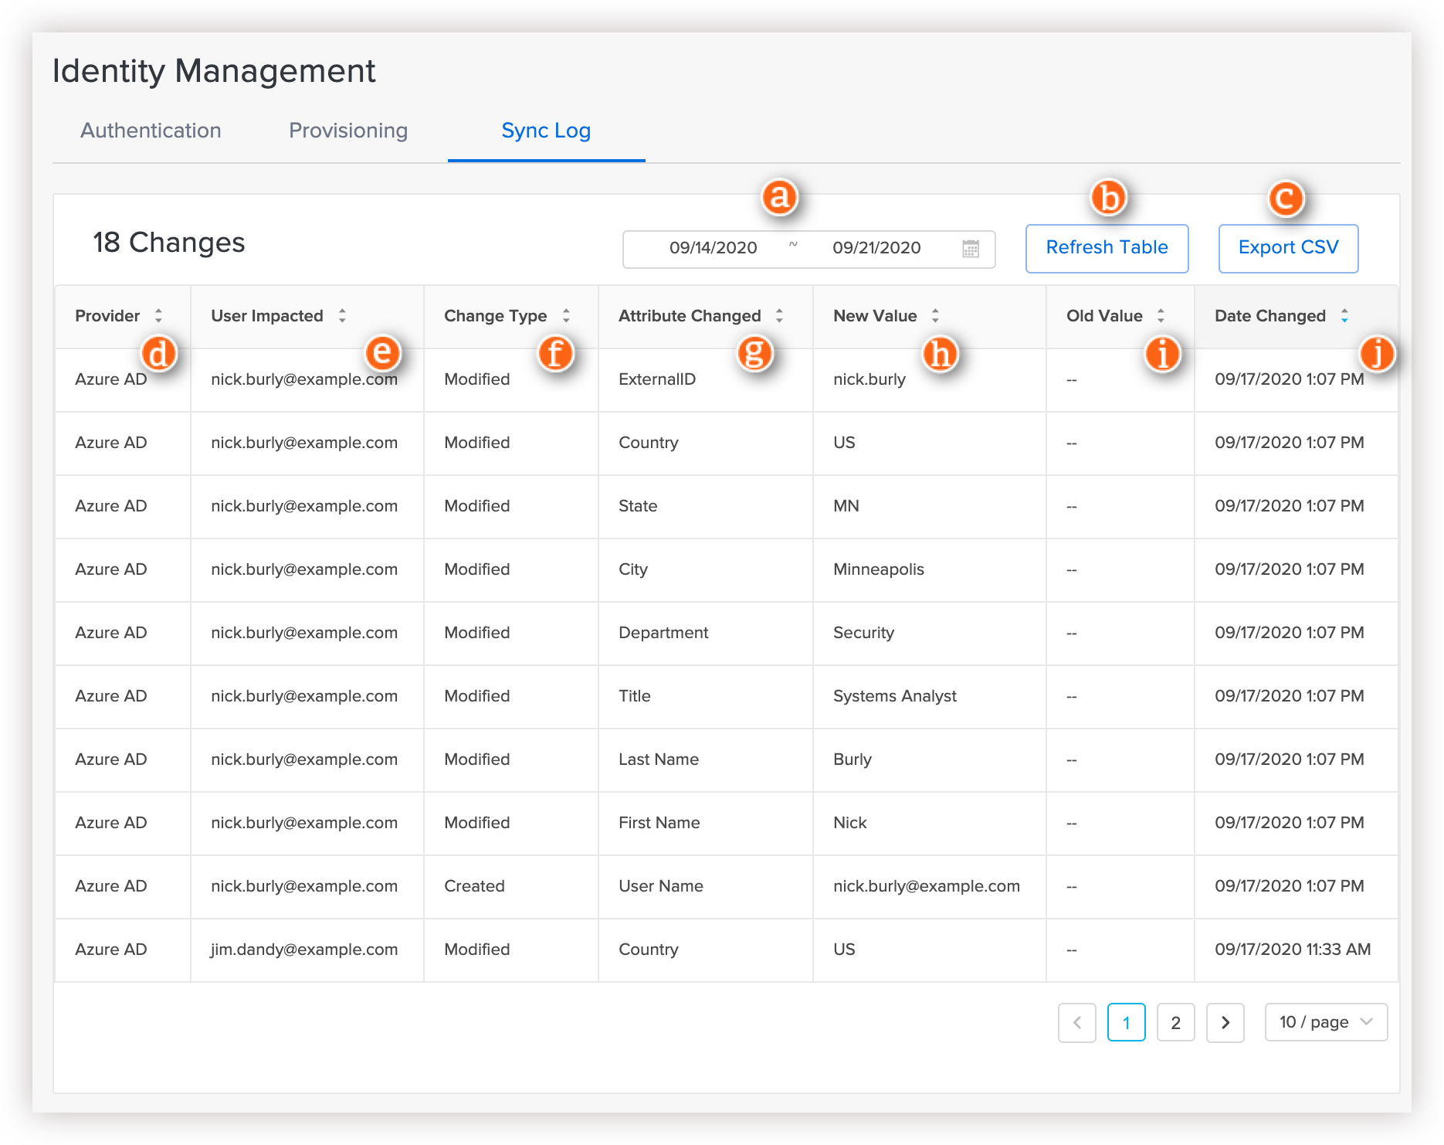Viewport: 1444px width, 1145px height.
Task: Open the 10 / page size dropdown
Action: coord(1326,1022)
